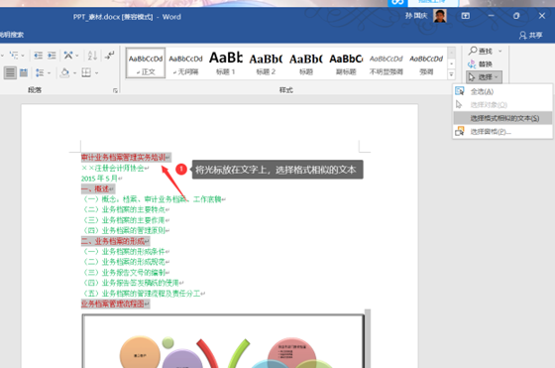Click the shading paint bucket icon
This screenshot has height=368, width=555.
(64, 73)
